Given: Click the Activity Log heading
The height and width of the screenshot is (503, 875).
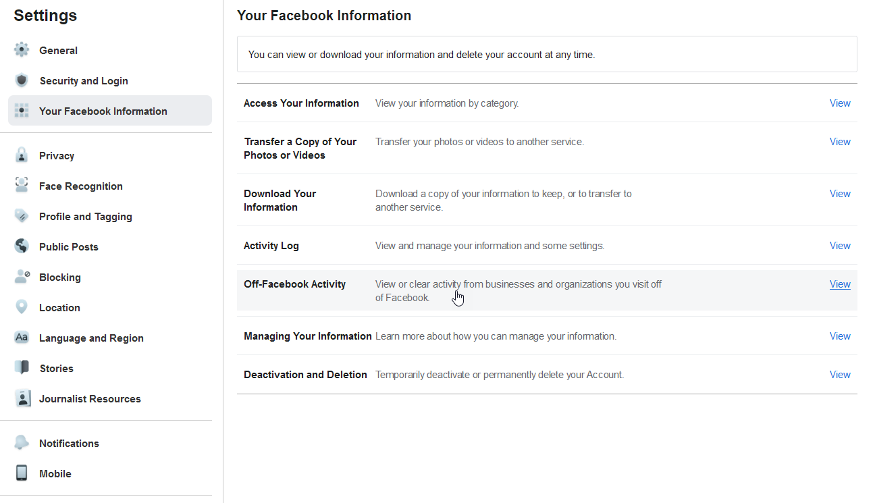Looking at the screenshot, I should click(271, 246).
